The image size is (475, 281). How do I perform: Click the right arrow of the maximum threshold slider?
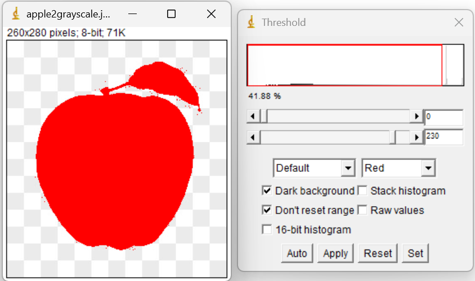pyautogui.click(x=417, y=137)
